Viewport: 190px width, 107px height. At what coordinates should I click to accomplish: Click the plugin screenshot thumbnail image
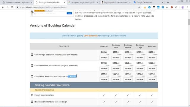point(51,13)
